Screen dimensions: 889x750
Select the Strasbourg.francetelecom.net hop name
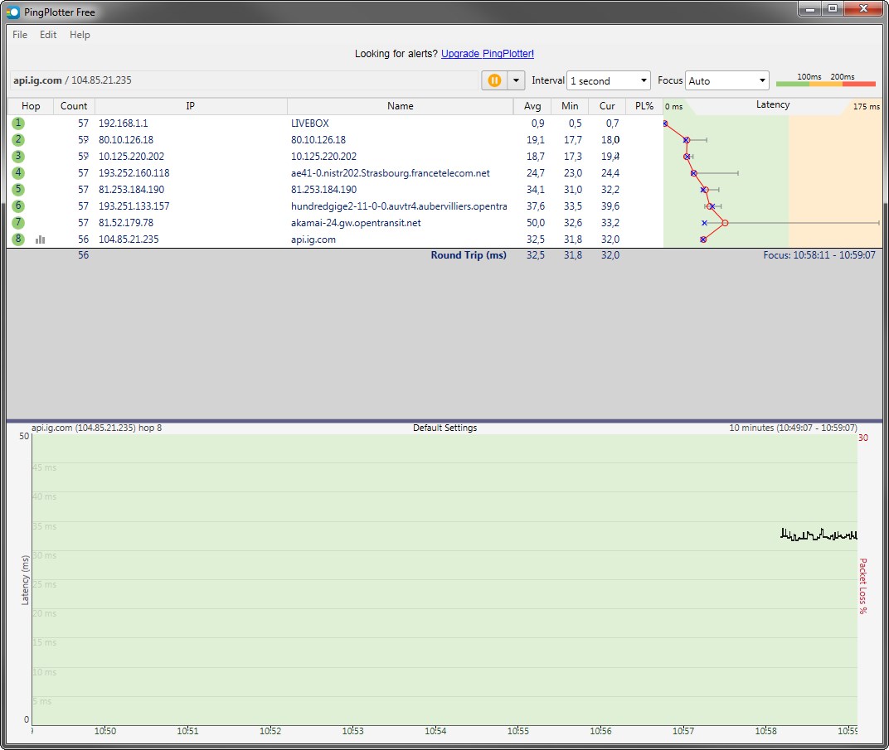tap(391, 172)
